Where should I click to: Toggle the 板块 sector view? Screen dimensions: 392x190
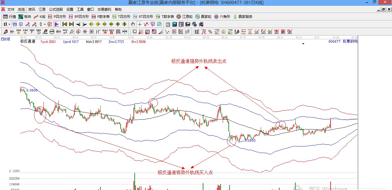tap(25, 17)
